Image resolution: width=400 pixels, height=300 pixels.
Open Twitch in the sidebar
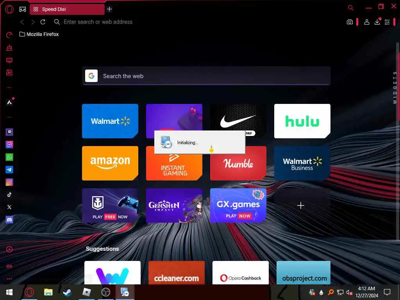coord(9,132)
